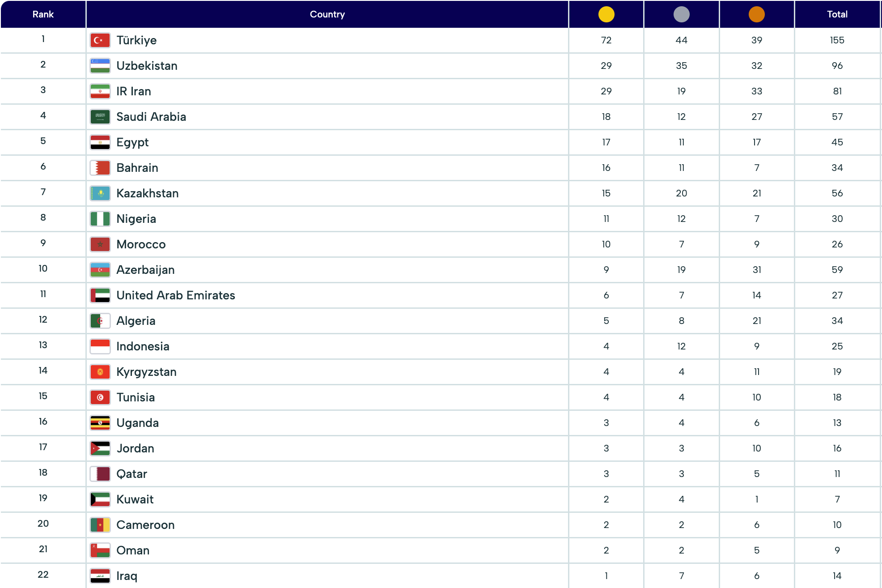This screenshot has height=588, width=882.
Task: Click the Country column header
Action: [x=327, y=14]
